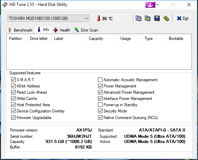Viewport: 198px width, 160px height.
Task: Toggle Automatic Acoustic Management checkbox
Action: 100,80
